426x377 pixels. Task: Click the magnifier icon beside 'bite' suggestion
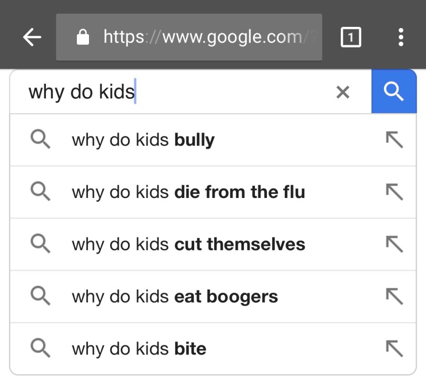coord(40,349)
